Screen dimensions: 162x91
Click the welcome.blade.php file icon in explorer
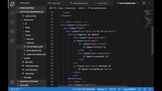click(x=25, y=54)
